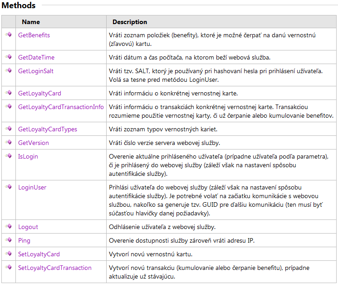
Task: Click the Description column header
Action: pyautogui.click(x=130, y=22)
